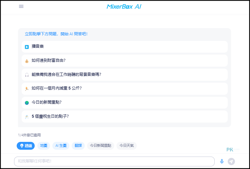This screenshot has height=169, width=250.
Task: Click the clinking glasses icon
Action: click(x=27, y=117)
